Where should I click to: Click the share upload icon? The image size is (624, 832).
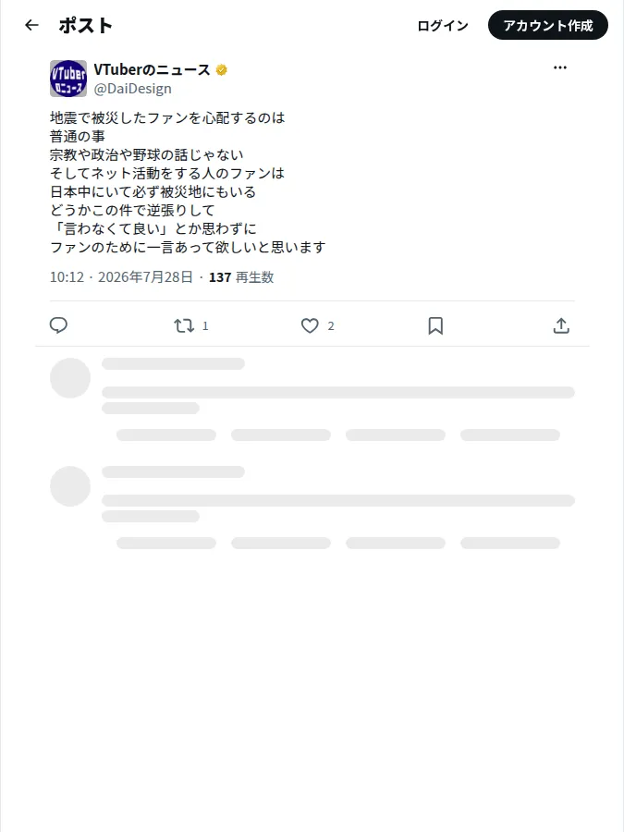click(561, 325)
